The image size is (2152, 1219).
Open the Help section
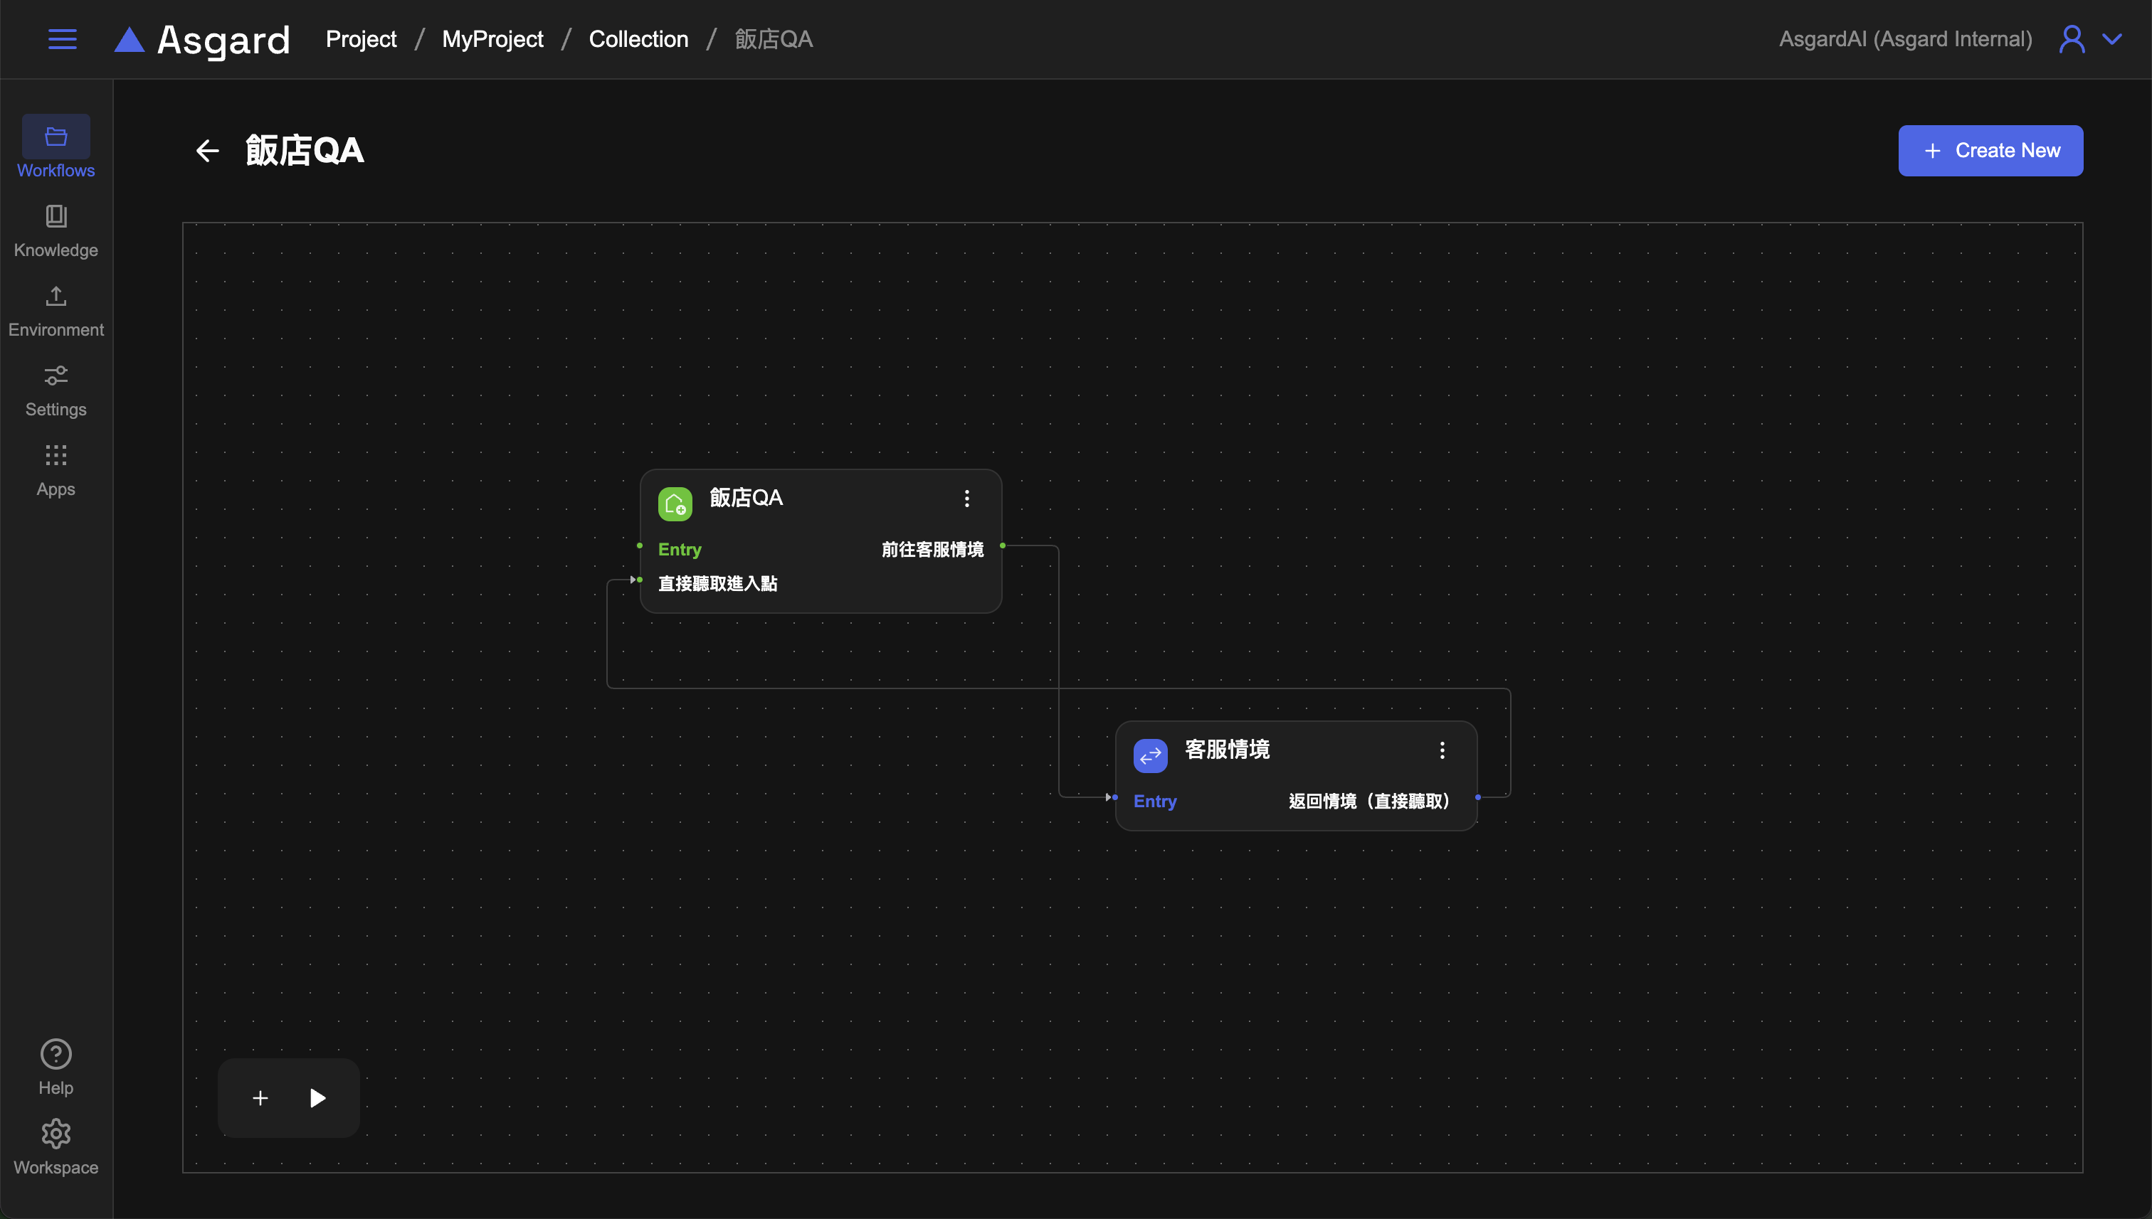click(x=56, y=1067)
